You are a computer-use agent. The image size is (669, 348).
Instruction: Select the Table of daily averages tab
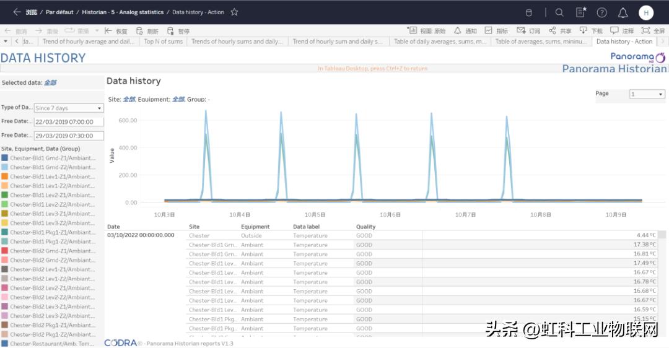(440, 41)
